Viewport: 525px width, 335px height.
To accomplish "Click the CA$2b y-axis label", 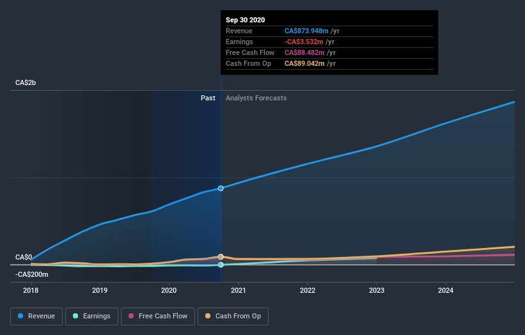I will 26,82.
